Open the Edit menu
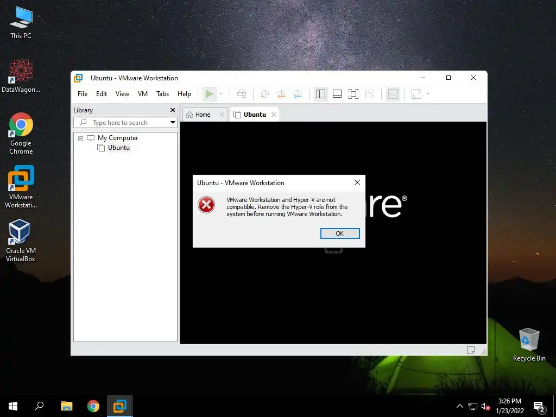Image resolution: width=556 pixels, height=417 pixels. coord(102,94)
